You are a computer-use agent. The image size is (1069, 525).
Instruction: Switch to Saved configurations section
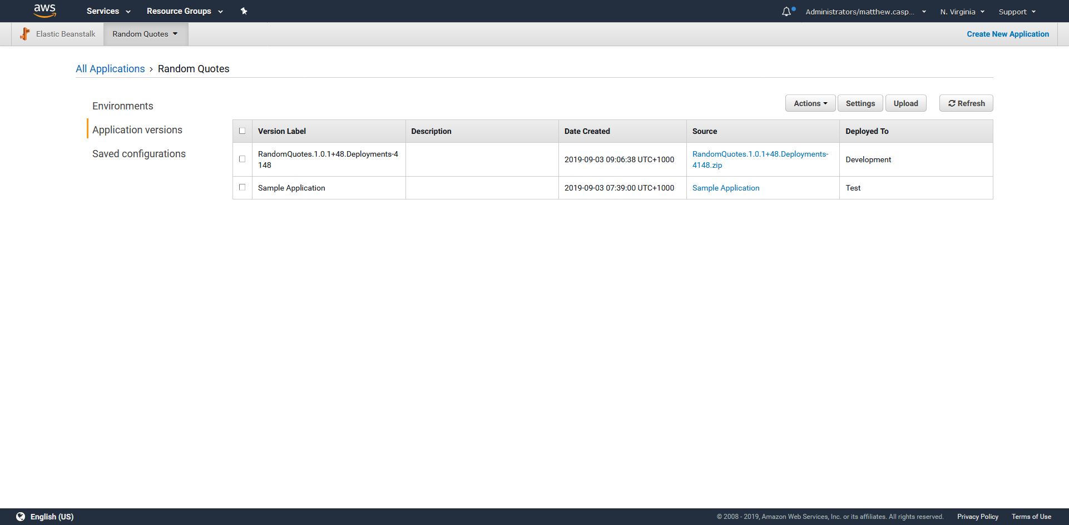(x=138, y=154)
